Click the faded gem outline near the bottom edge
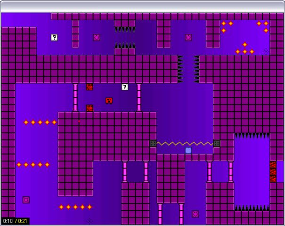Screen dimensions: 285x226 coord(90,221)
